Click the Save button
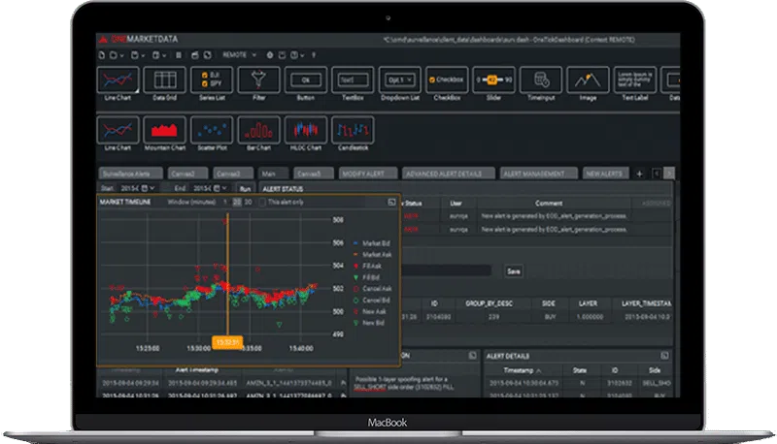The width and height of the screenshot is (777, 444). pos(514,271)
